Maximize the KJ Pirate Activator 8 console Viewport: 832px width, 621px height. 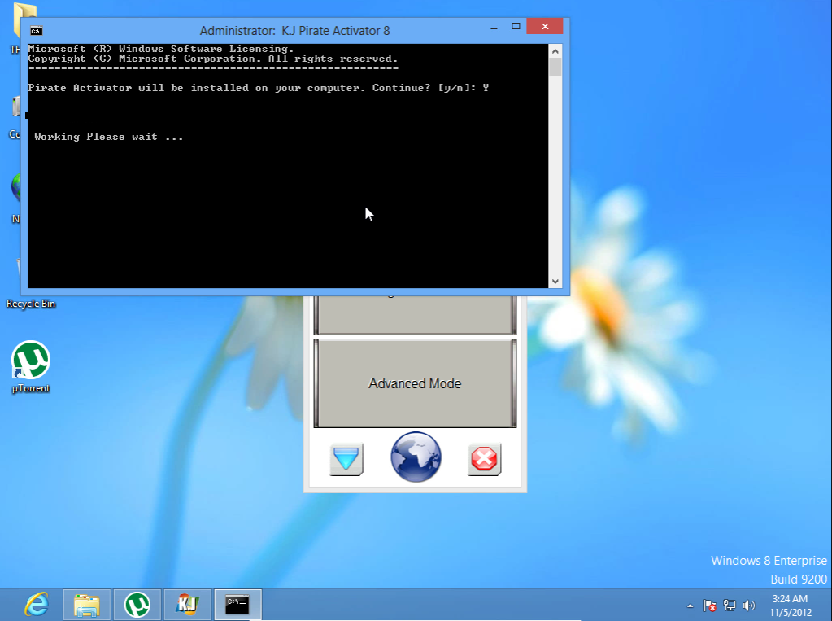(516, 27)
